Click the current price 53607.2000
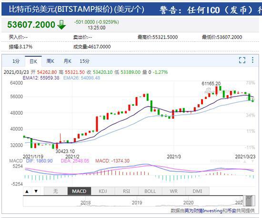Screen dimensions: 262x218 31,25
